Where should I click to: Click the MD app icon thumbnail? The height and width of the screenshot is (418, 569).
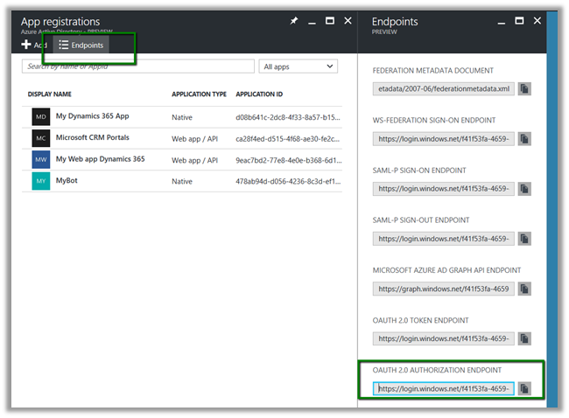click(x=40, y=116)
